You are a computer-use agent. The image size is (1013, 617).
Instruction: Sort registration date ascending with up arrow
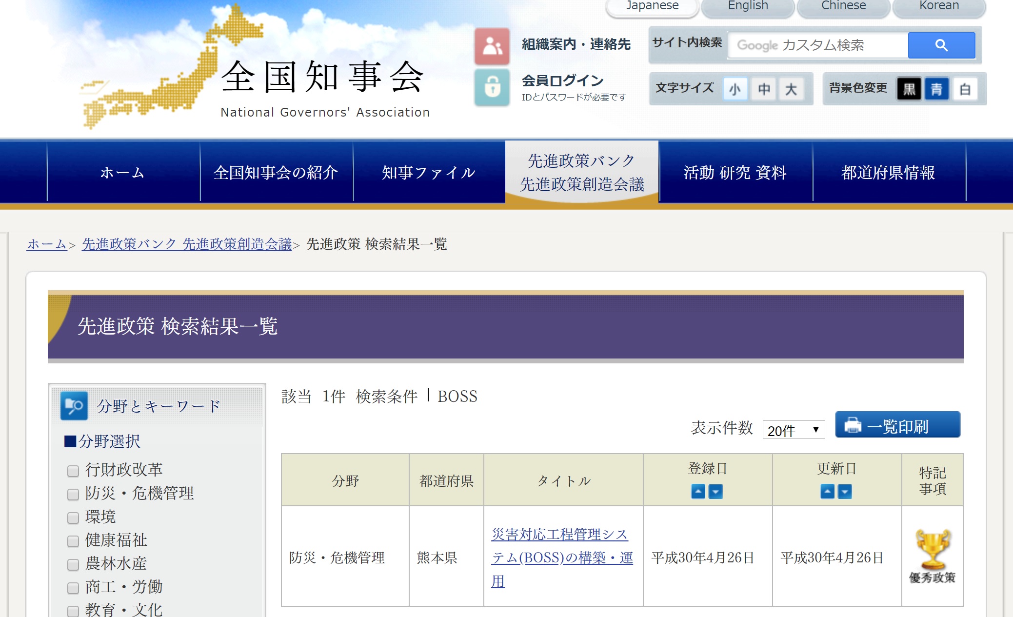[698, 491]
